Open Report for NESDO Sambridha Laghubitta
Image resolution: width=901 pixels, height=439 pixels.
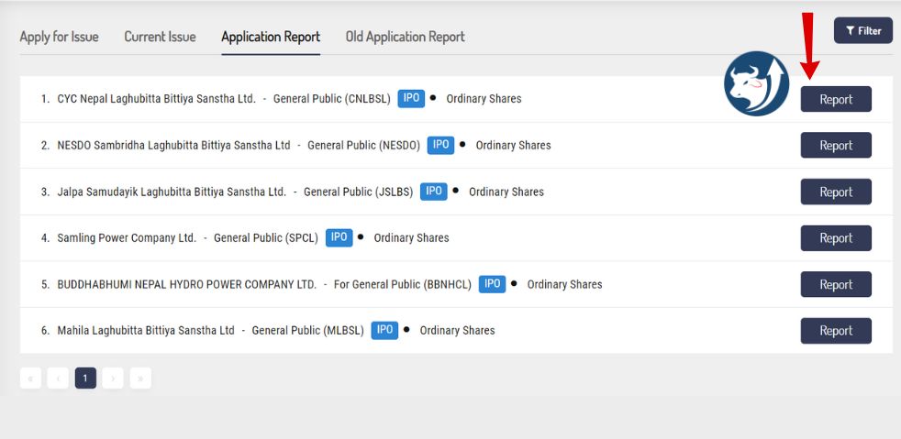tap(836, 145)
